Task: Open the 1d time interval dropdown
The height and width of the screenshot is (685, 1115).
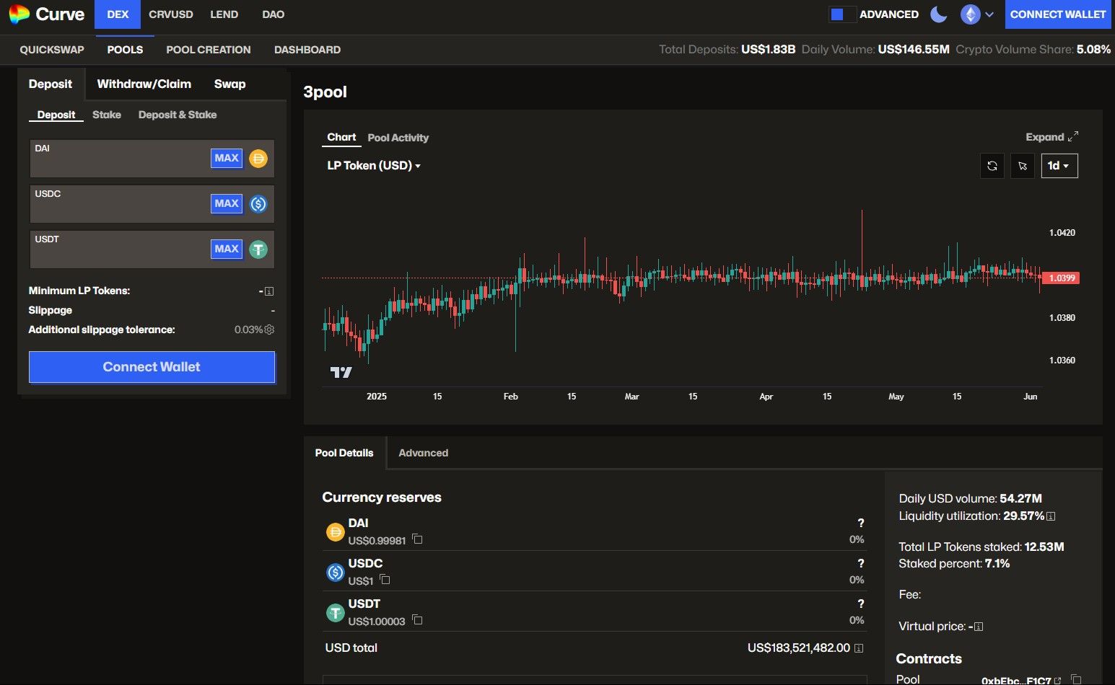Action: (x=1059, y=166)
